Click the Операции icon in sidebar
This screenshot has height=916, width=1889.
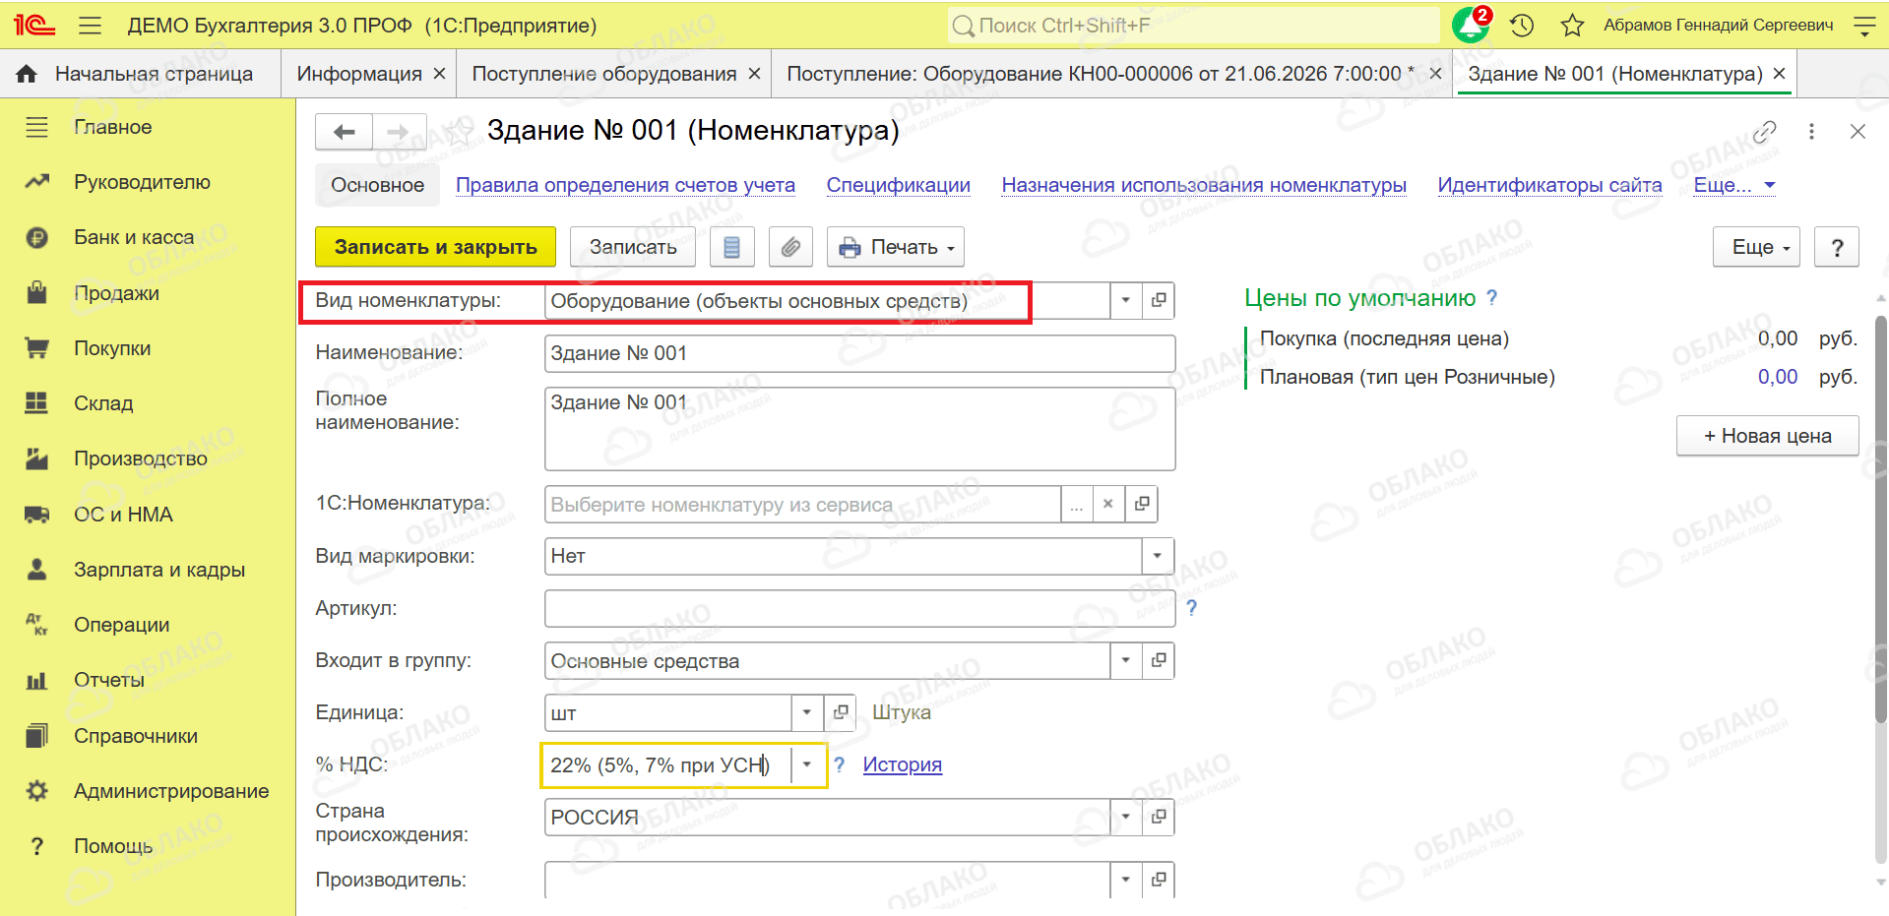pos(36,625)
